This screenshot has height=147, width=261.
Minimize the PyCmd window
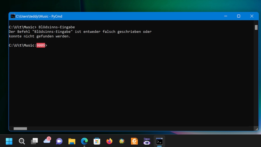click(x=226, y=16)
